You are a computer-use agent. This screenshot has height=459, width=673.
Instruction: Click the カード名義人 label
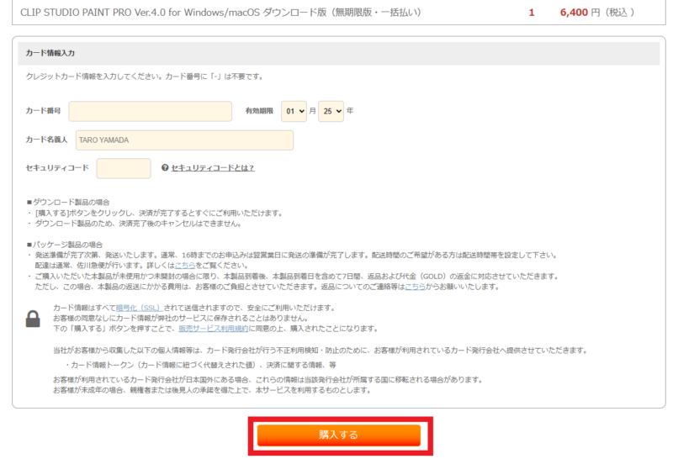click(47, 140)
